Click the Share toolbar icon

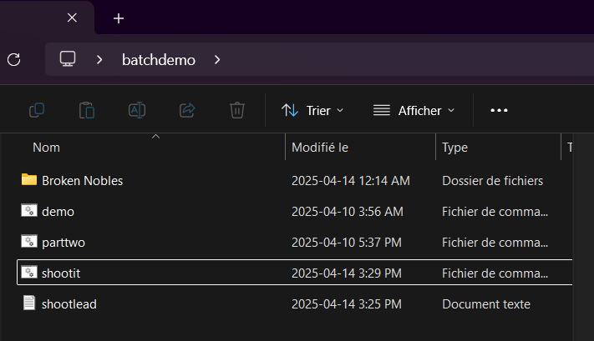coord(187,110)
